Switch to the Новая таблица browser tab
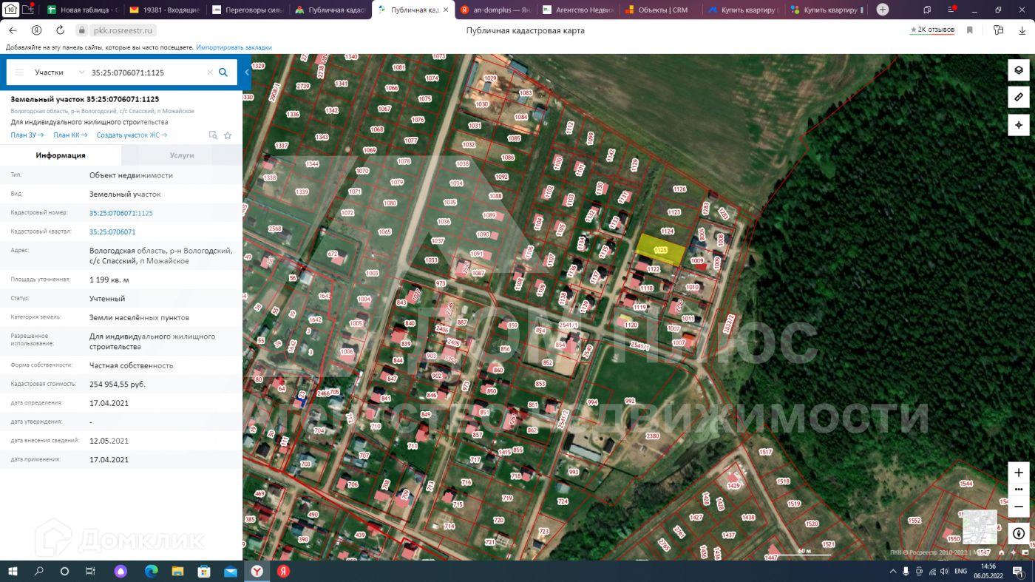The image size is (1035, 582). 82,10
